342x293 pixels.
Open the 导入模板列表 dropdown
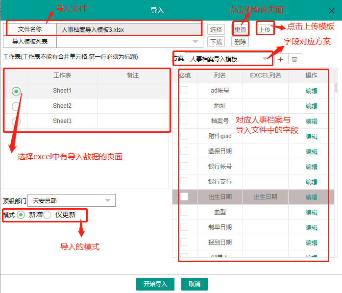click(x=129, y=42)
